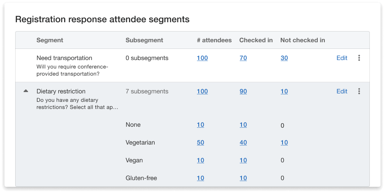The width and height of the screenshot is (385, 193).
Task: Open 100 attendees for Dietary restriction
Action: click(202, 92)
